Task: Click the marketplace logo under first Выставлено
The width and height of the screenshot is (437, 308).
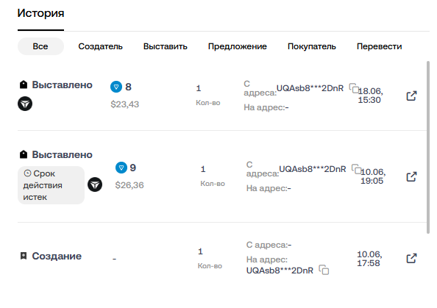Action: point(25,104)
